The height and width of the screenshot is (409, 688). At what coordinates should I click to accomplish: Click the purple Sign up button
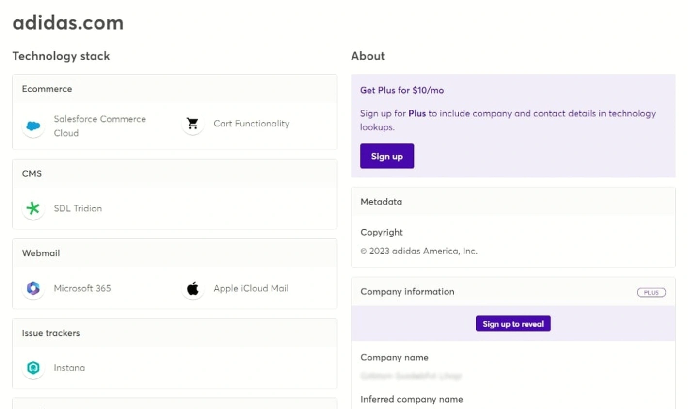point(387,156)
